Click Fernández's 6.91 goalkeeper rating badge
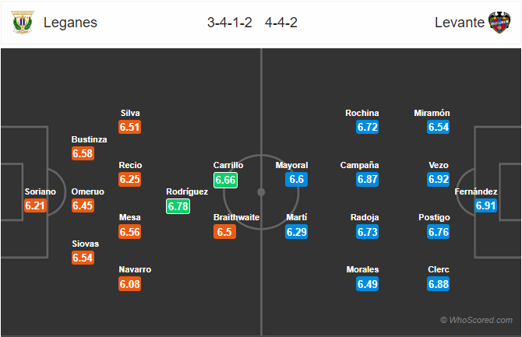 (487, 205)
